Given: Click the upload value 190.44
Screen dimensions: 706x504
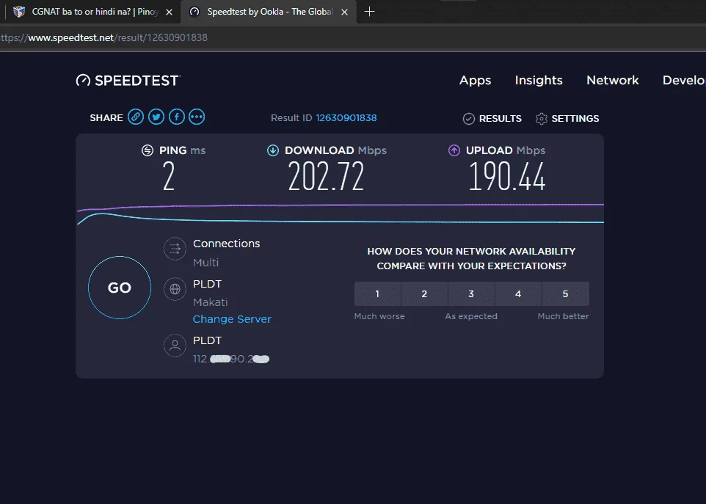Looking at the screenshot, I should (x=507, y=176).
